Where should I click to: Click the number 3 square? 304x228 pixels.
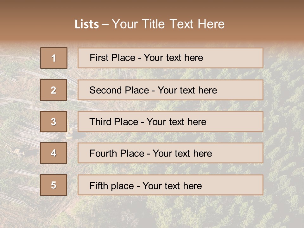(54, 122)
